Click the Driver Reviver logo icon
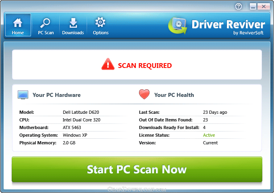This screenshot has width=274, height=193. (x=178, y=25)
